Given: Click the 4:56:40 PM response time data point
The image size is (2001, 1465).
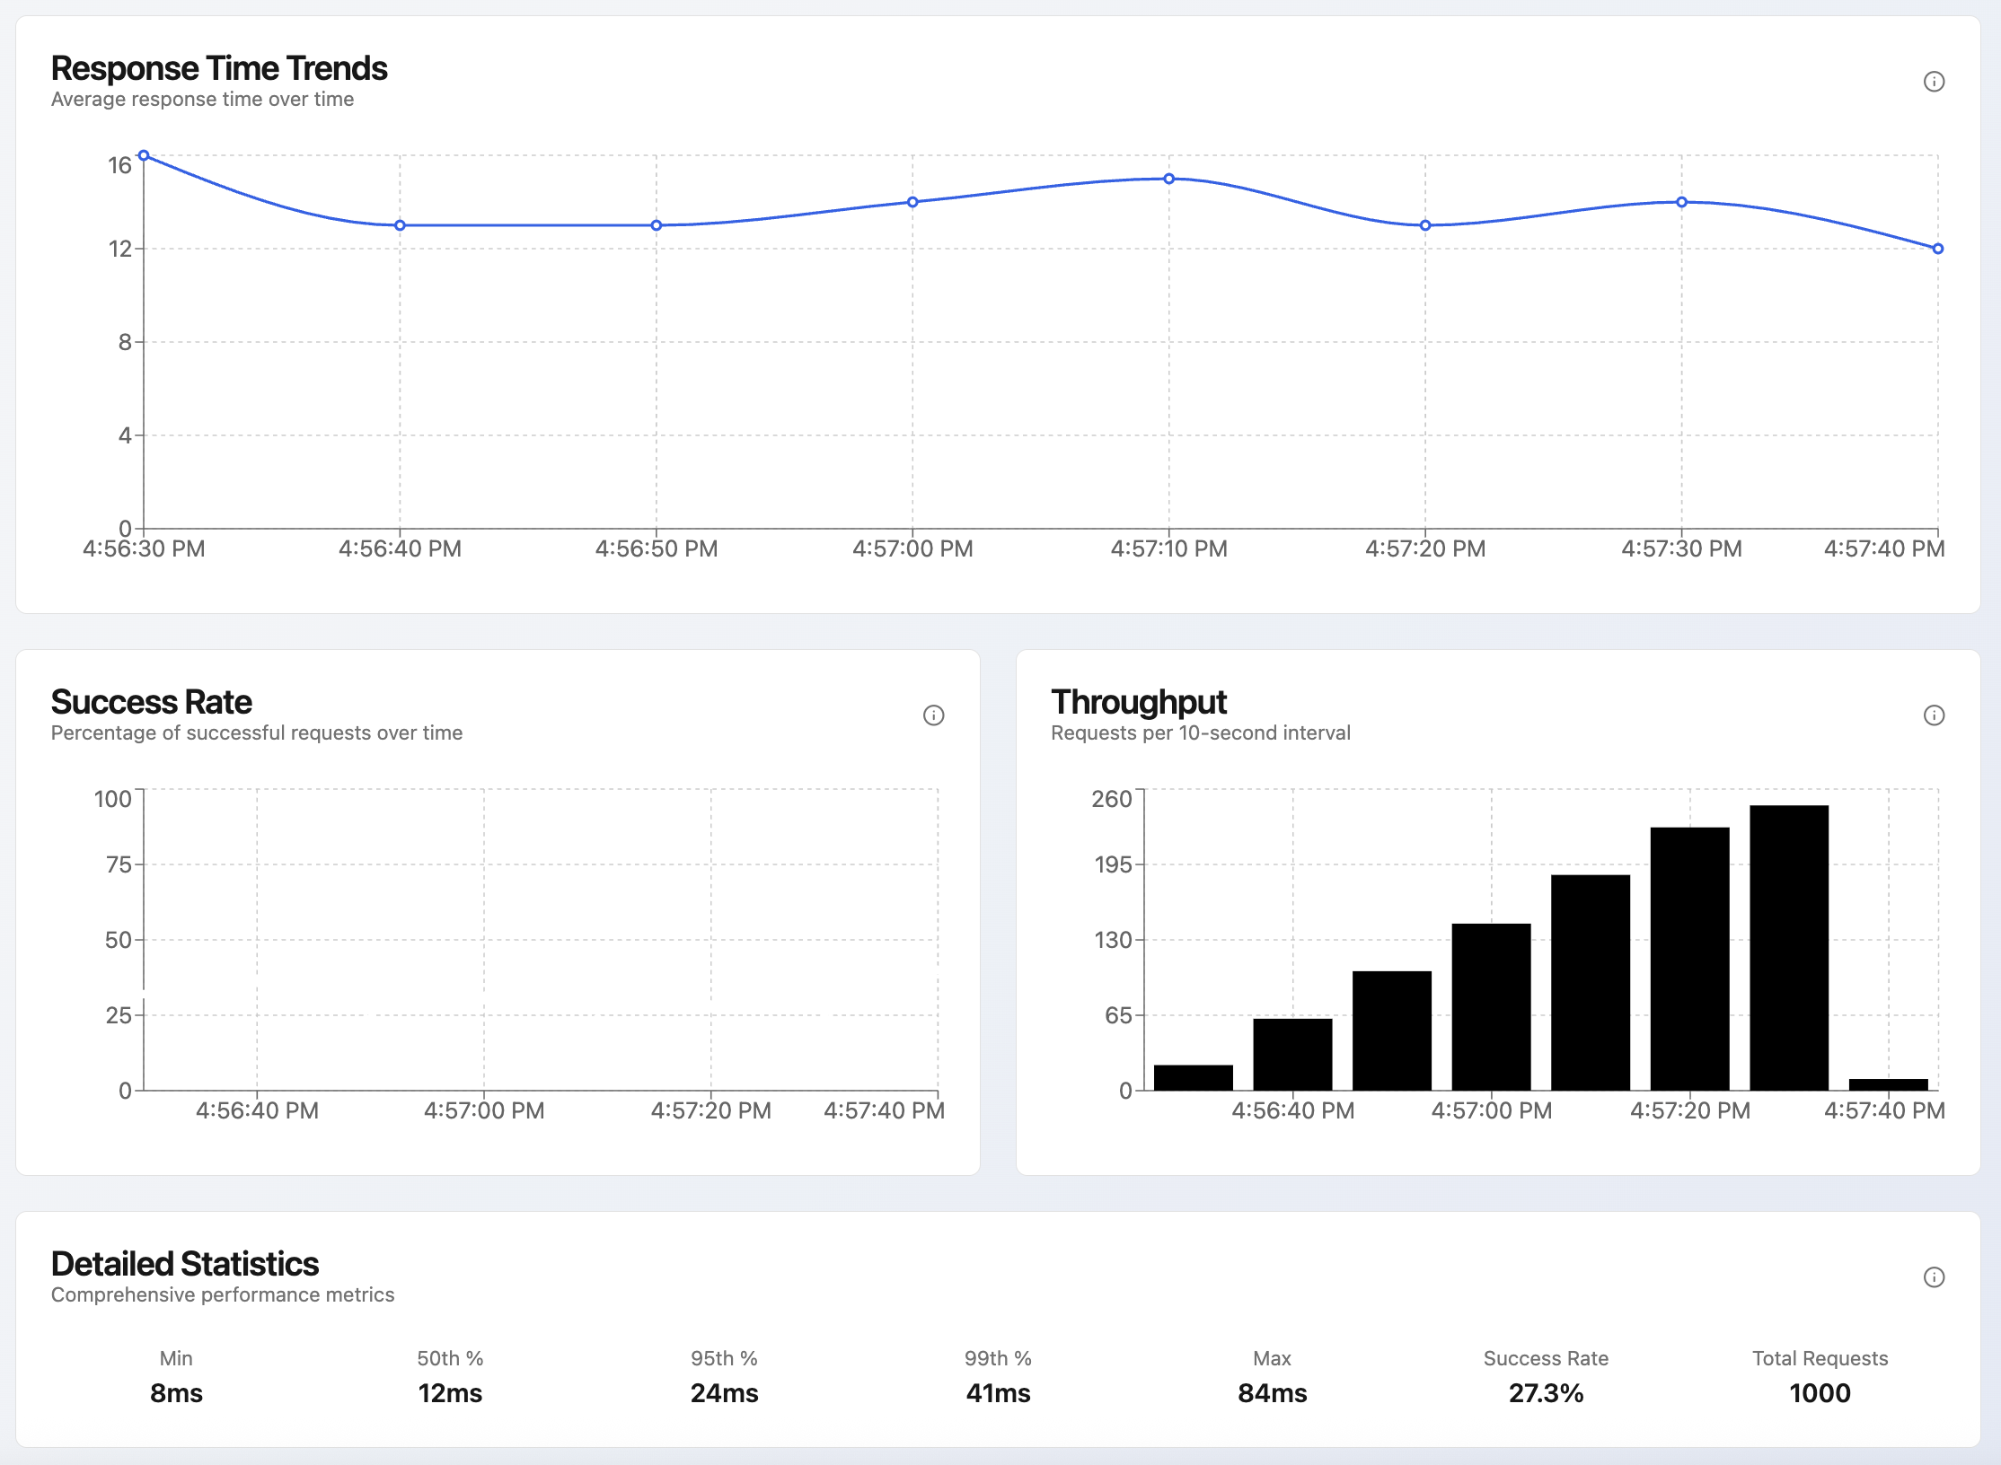Looking at the screenshot, I should point(400,225).
